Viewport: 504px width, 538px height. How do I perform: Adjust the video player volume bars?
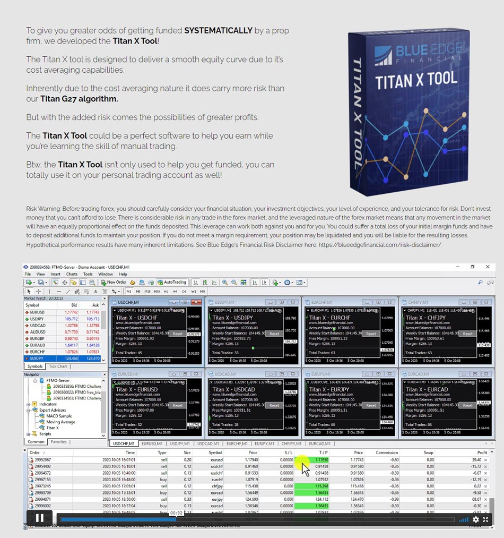pos(463,519)
